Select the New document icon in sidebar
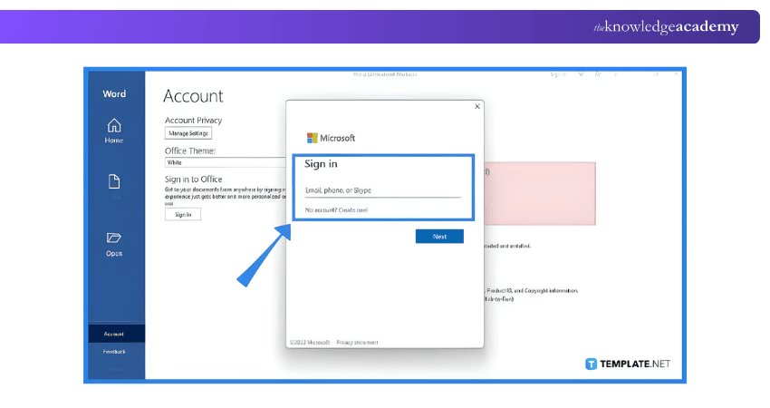The height and width of the screenshot is (408, 770). tap(114, 182)
